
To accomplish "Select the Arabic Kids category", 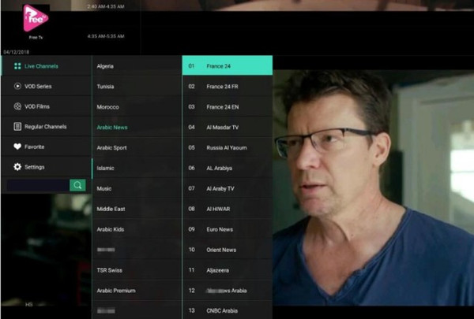I will [x=137, y=229].
